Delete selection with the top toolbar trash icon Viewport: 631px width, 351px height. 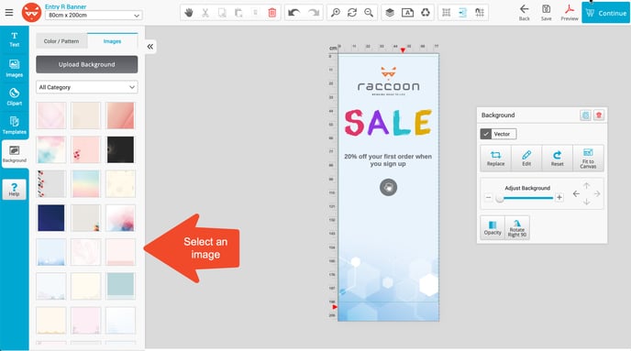point(272,13)
